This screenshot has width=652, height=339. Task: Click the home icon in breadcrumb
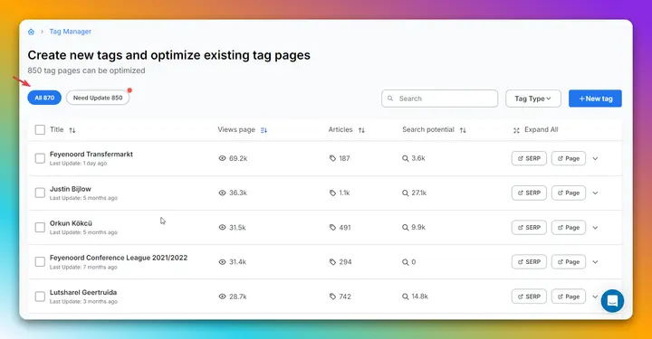pos(31,32)
